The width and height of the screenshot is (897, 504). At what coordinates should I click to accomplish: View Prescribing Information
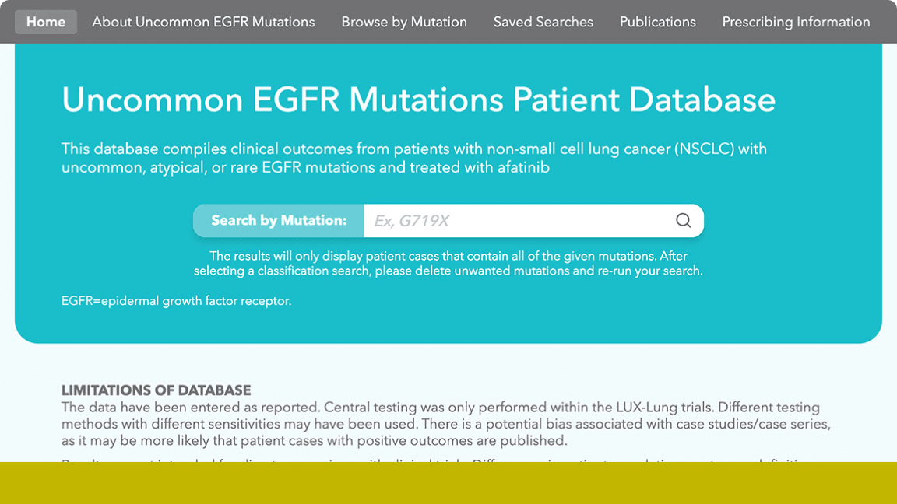click(796, 22)
